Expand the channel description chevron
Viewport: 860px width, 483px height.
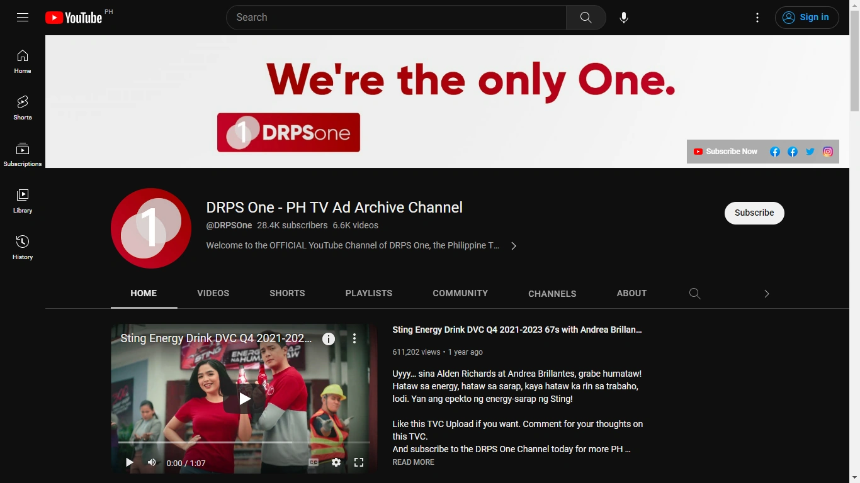tap(514, 246)
